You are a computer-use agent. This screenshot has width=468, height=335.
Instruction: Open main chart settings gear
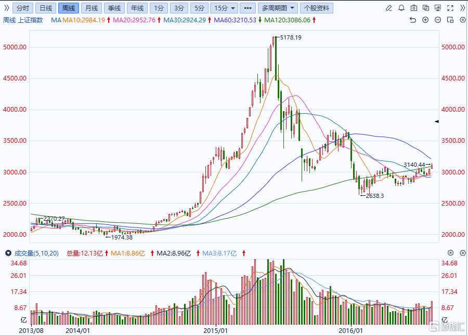tap(463, 20)
